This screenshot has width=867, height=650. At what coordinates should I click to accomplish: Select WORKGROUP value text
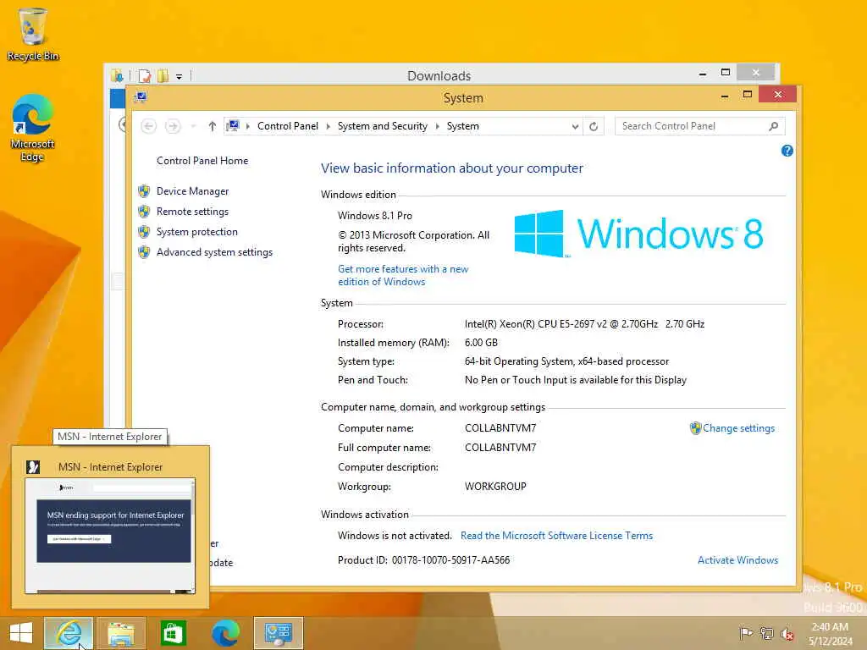pyautogui.click(x=495, y=487)
